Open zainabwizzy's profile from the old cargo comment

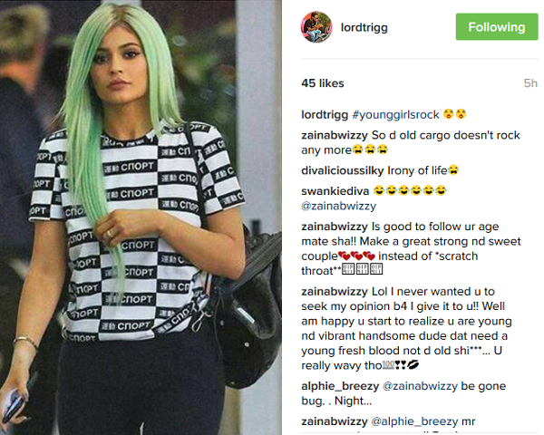point(334,135)
